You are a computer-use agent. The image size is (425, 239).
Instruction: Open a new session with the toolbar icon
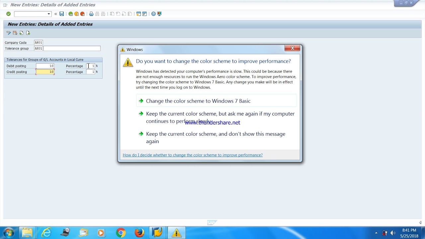point(139,14)
